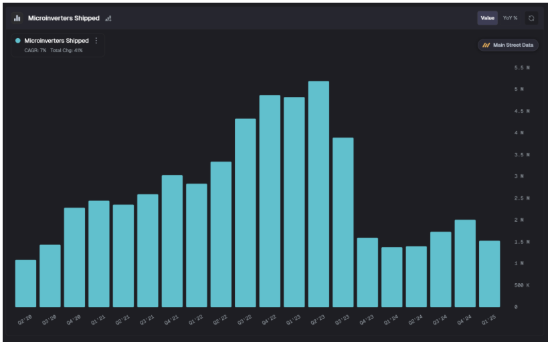Click the bar chart icon beside the title
Viewport: 550px width, 346px height.
tap(17, 18)
